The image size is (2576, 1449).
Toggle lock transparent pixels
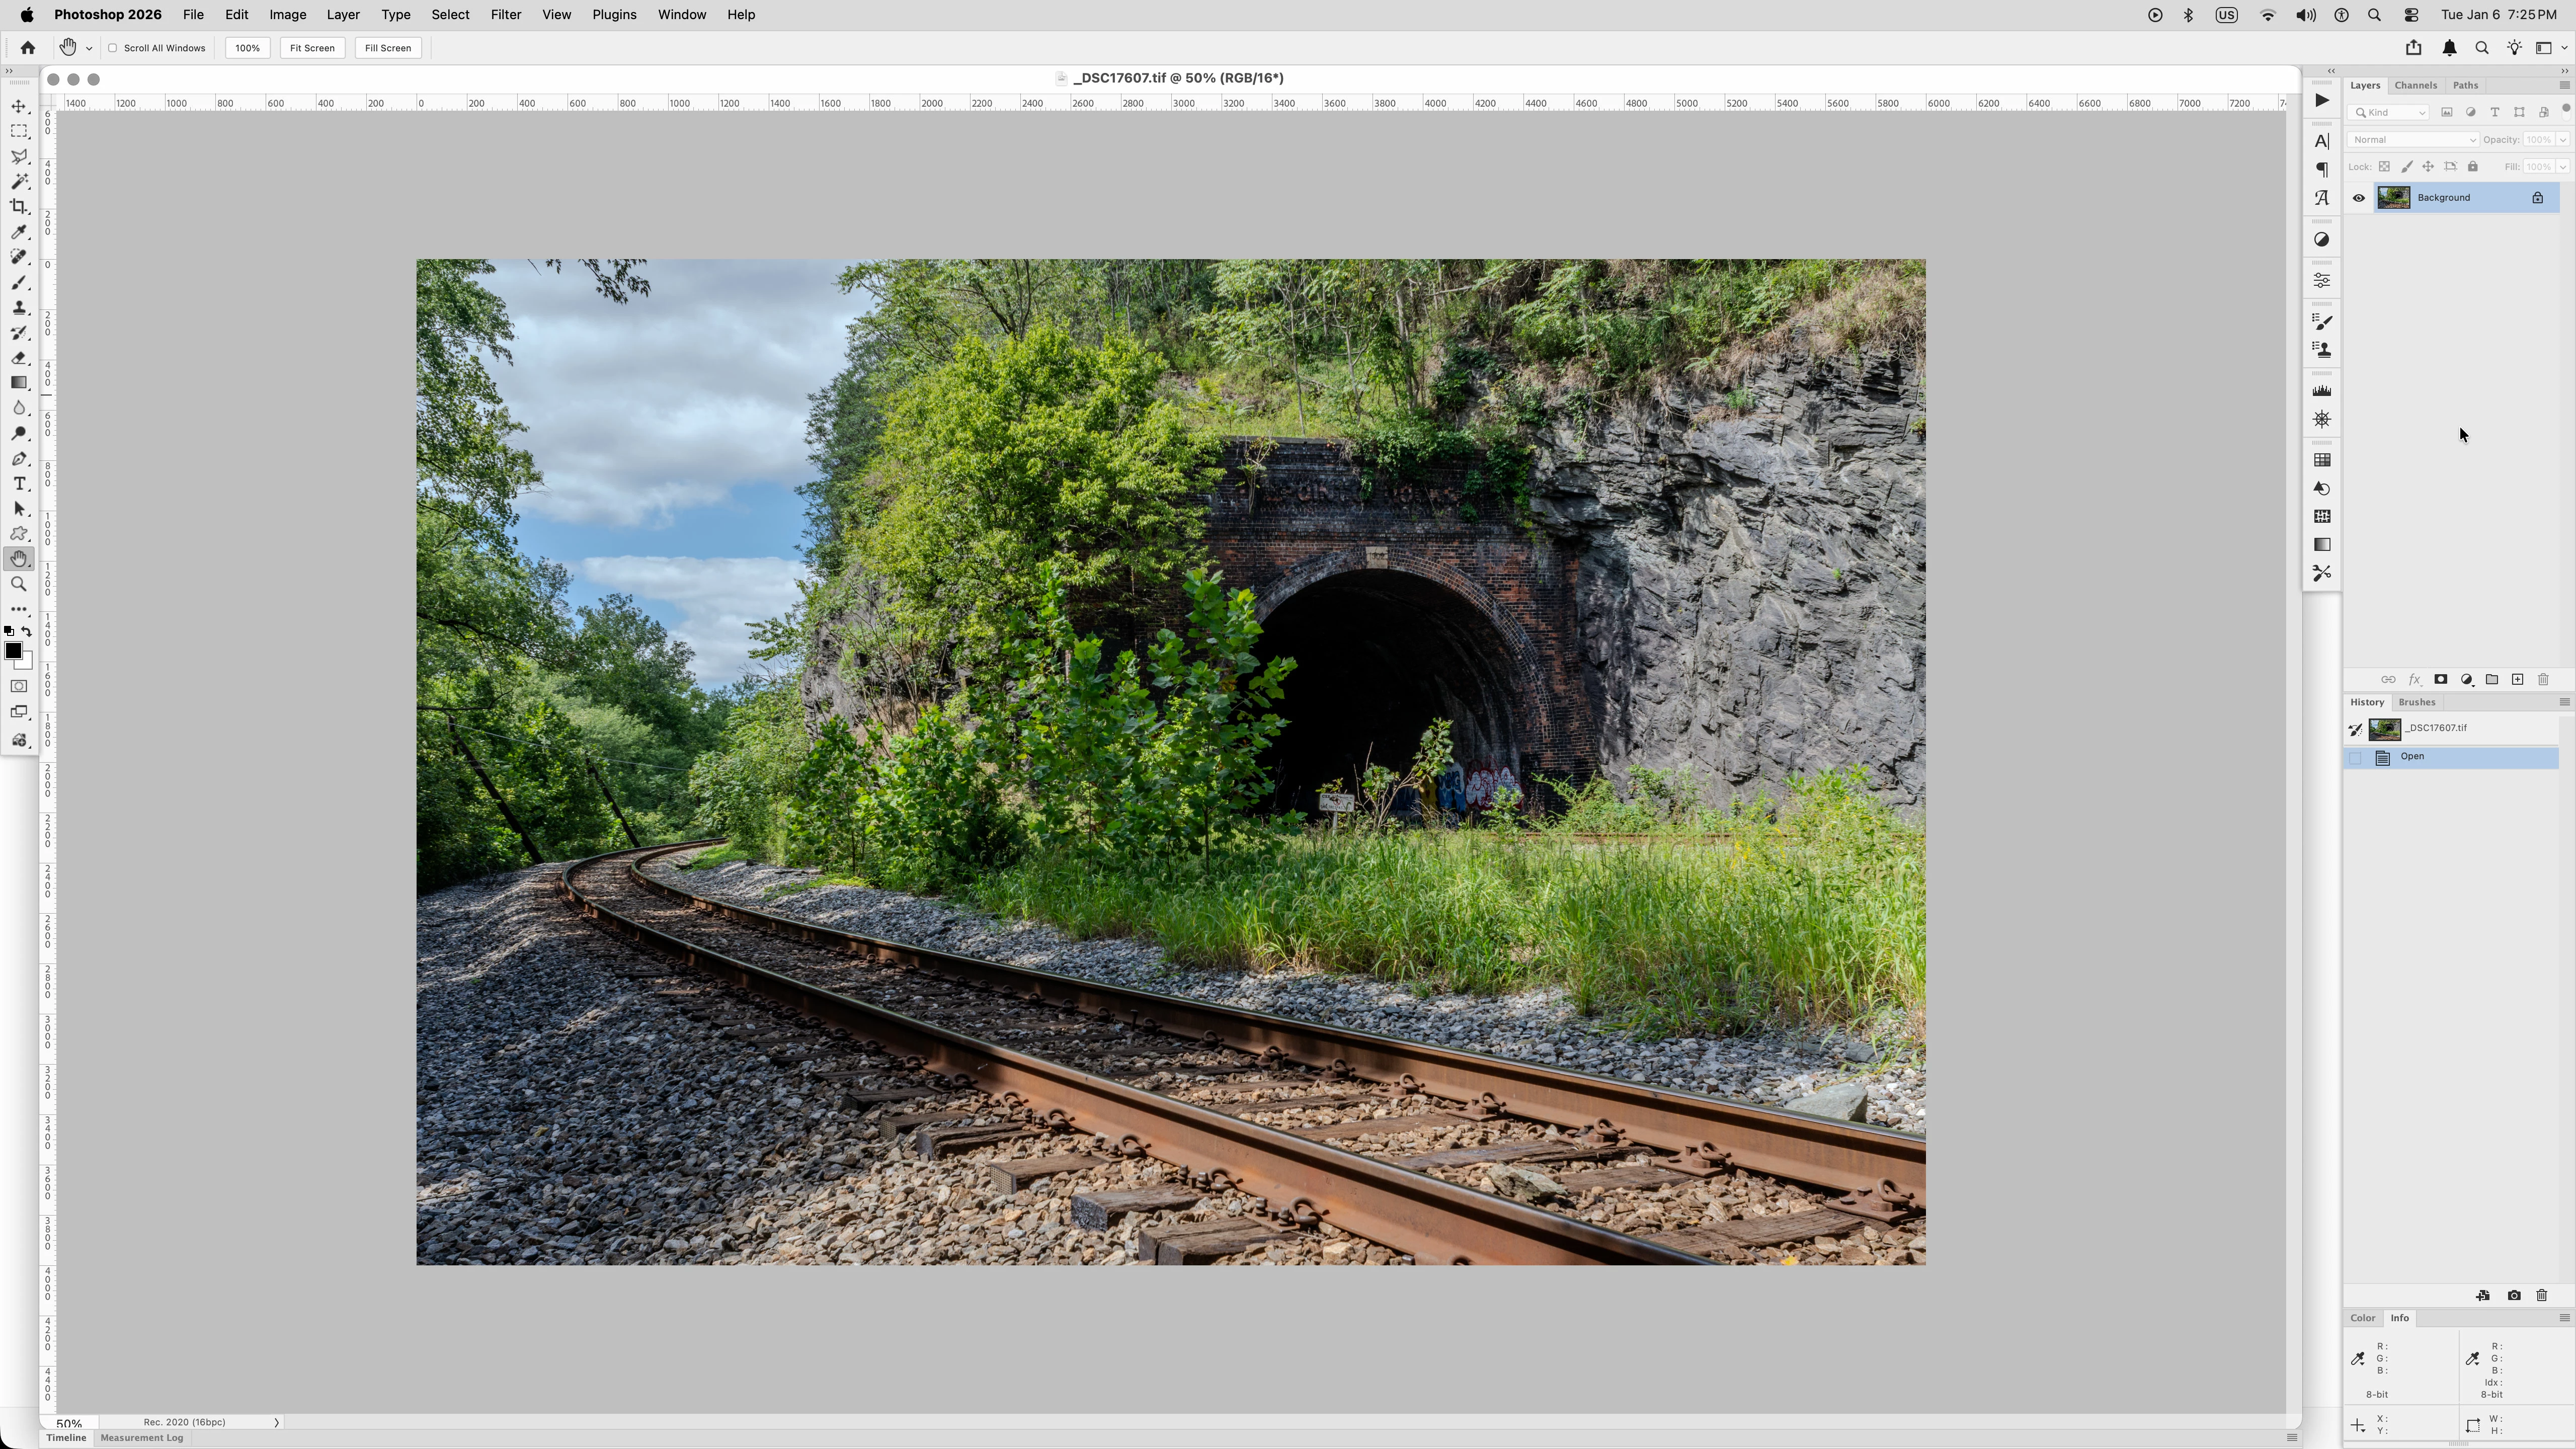pos(2385,167)
